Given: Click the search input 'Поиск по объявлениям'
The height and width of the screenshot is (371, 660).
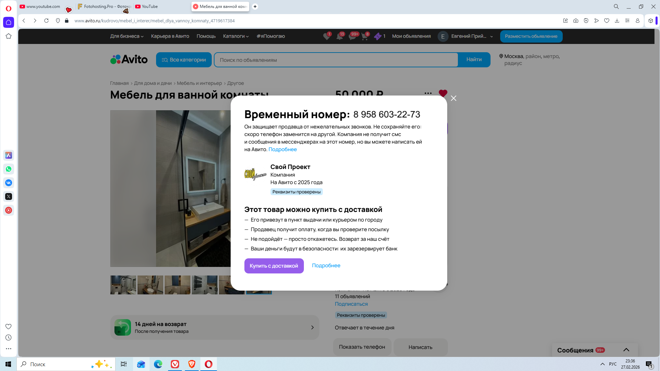Looking at the screenshot, I should click(x=336, y=60).
